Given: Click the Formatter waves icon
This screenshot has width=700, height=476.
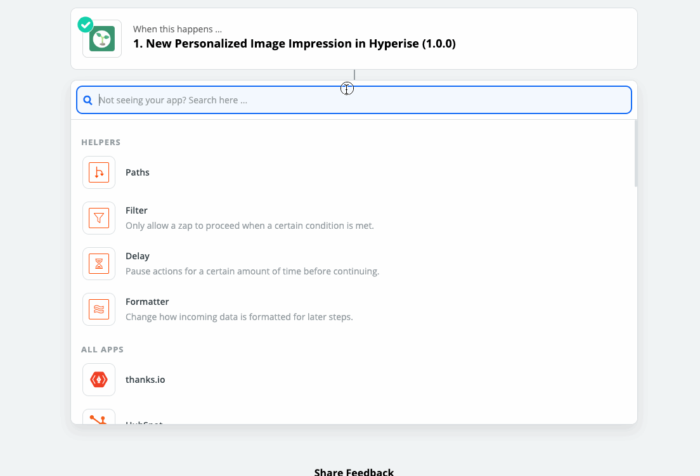Looking at the screenshot, I should pyautogui.click(x=99, y=309).
